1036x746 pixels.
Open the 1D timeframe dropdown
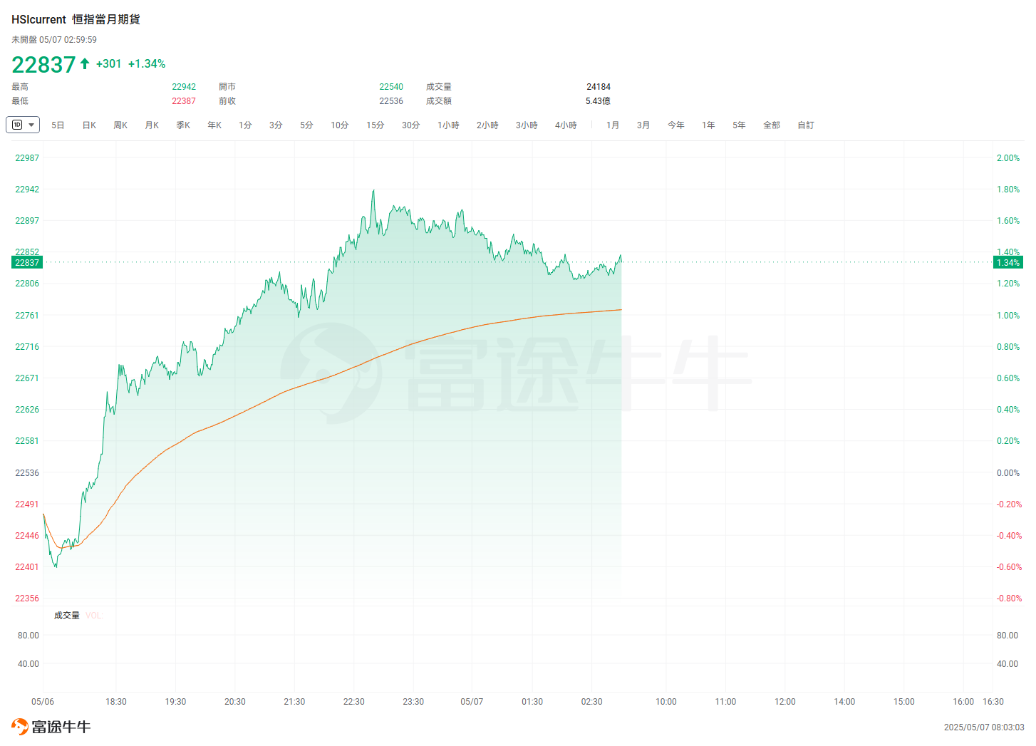tap(23, 125)
